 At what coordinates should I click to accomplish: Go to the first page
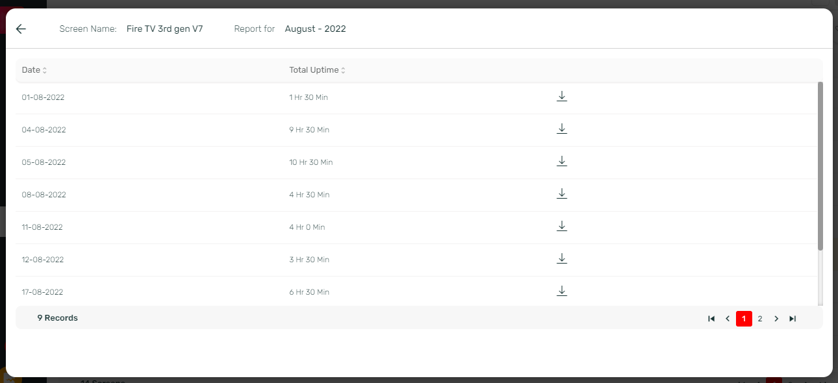[x=711, y=319]
